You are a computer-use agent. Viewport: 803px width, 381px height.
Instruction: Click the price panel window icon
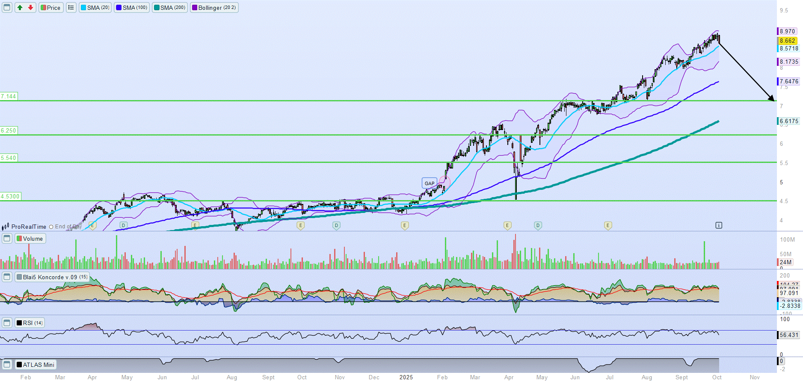(x=7, y=8)
